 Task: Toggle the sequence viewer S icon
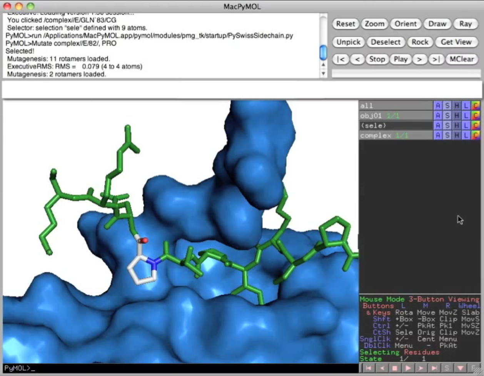447,368
